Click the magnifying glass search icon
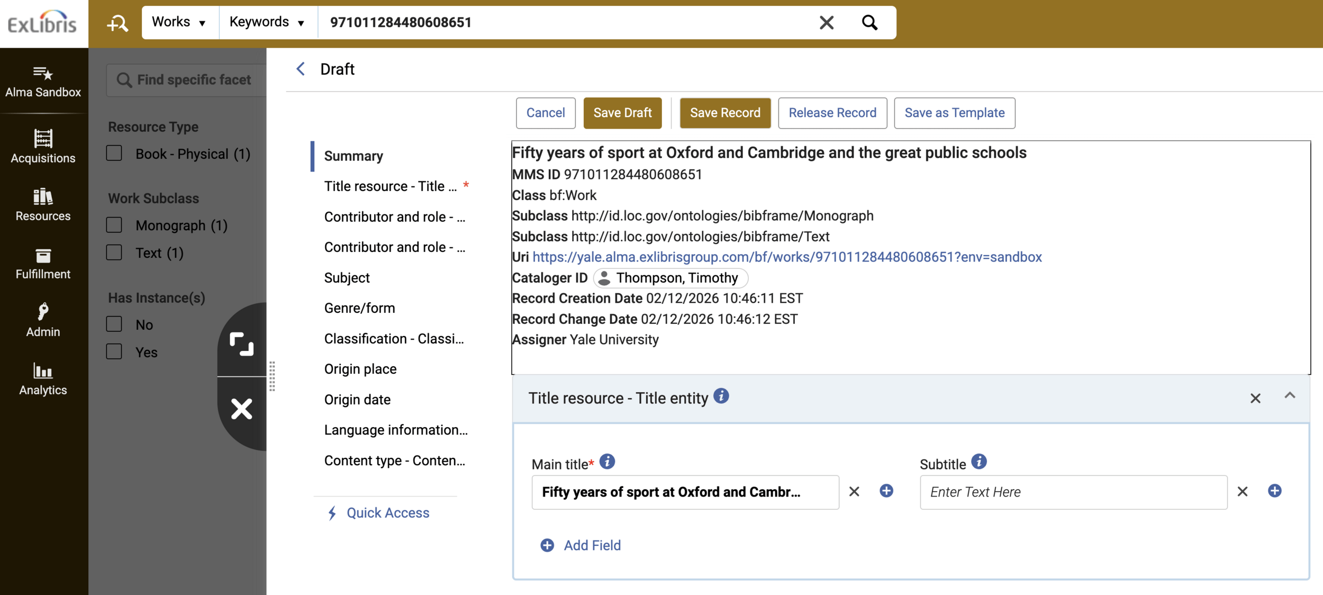Image resolution: width=1323 pixels, height=595 pixels. click(x=869, y=22)
